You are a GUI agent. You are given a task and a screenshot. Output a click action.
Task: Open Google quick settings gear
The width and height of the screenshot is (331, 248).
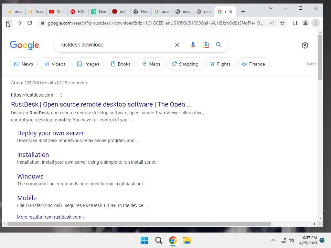click(x=305, y=45)
